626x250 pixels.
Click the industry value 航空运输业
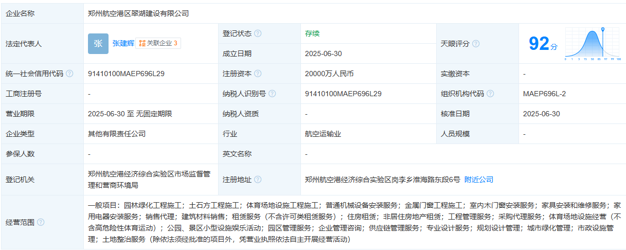[323, 134]
